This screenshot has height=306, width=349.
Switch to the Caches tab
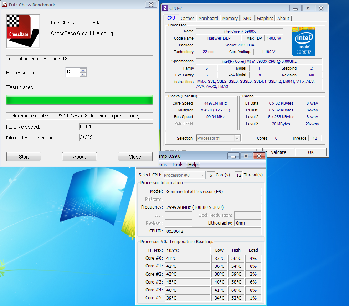(188, 18)
